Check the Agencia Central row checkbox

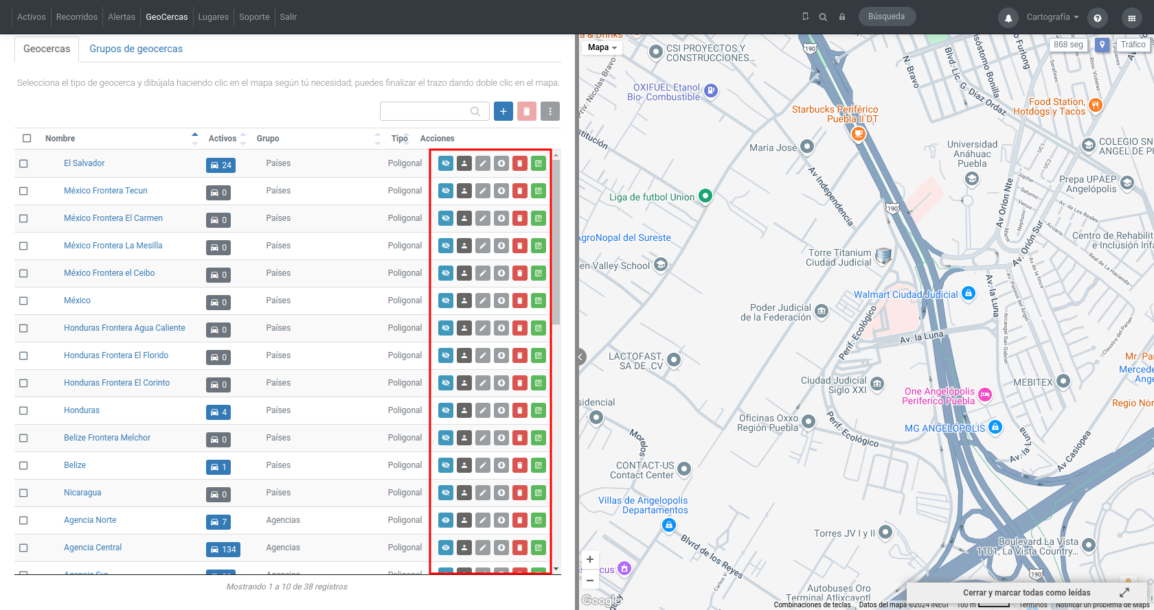(23, 548)
